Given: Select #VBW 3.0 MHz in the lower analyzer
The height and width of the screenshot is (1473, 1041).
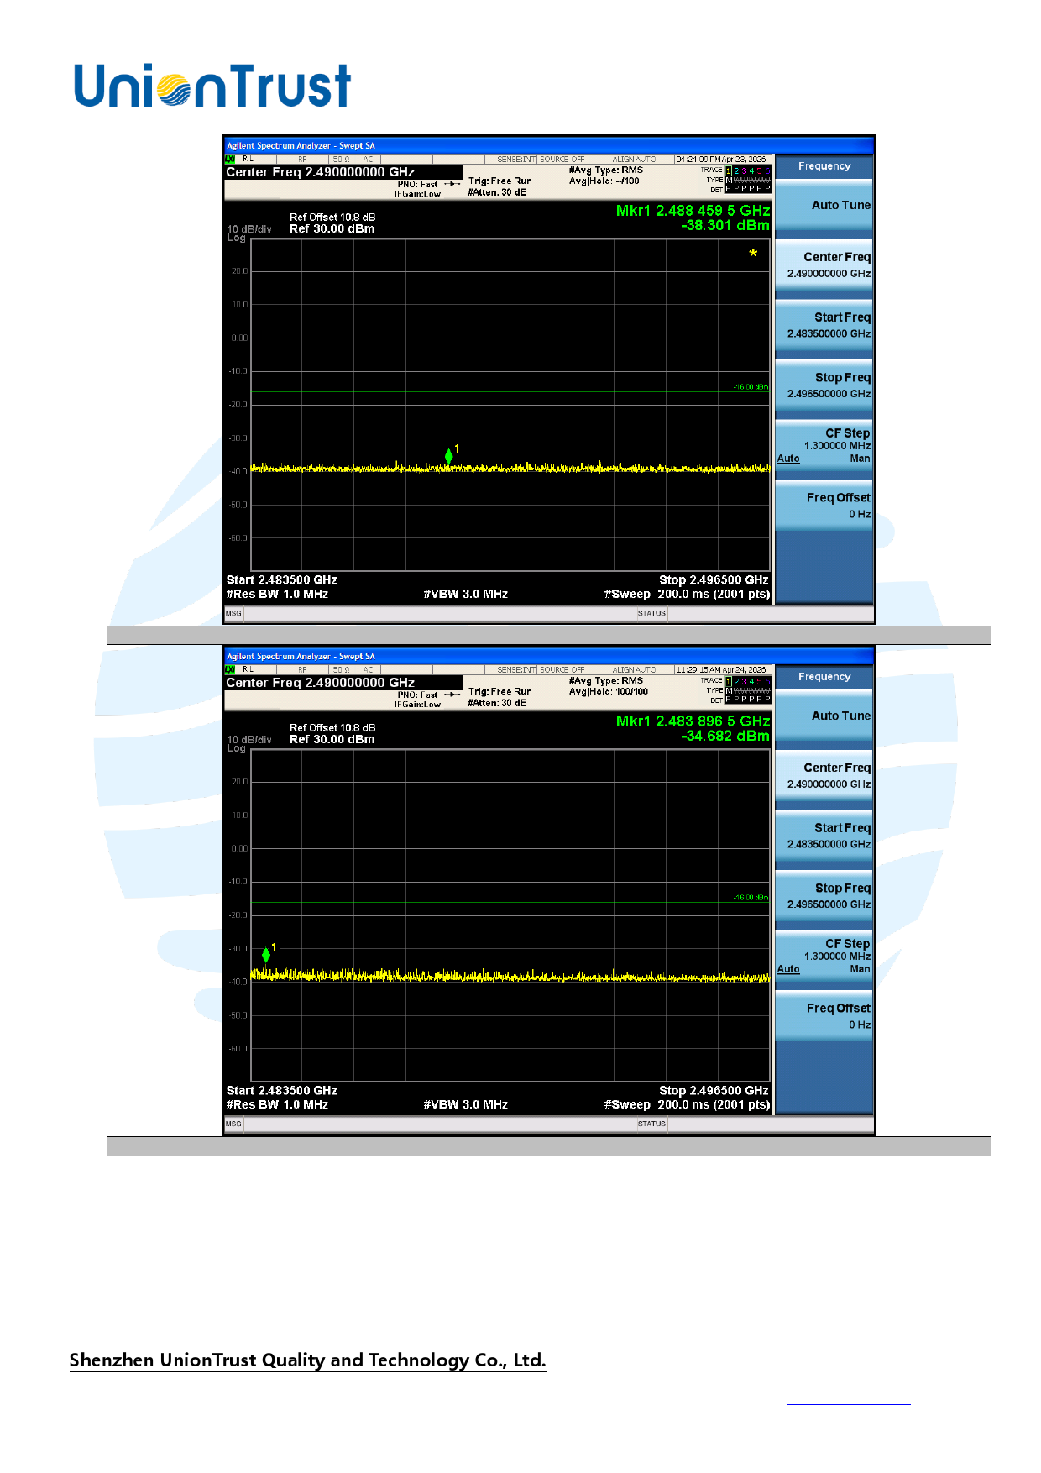Looking at the screenshot, I should coord(466,1105).
